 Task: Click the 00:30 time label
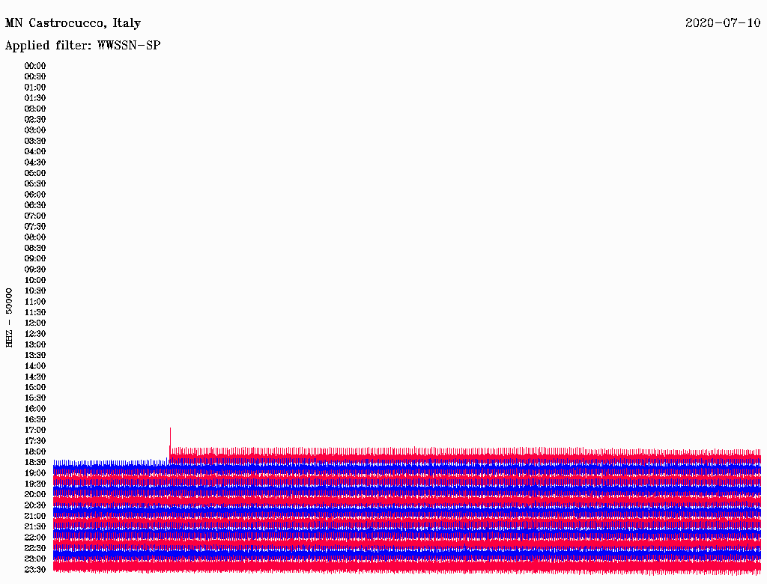click(x=35, y=76)
